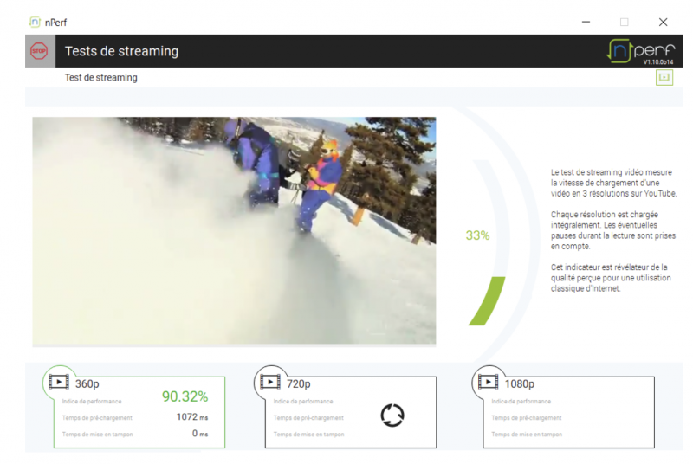The image size is (693, 464).
Task: Maximize the nPerf window
Action: [624, 22]
